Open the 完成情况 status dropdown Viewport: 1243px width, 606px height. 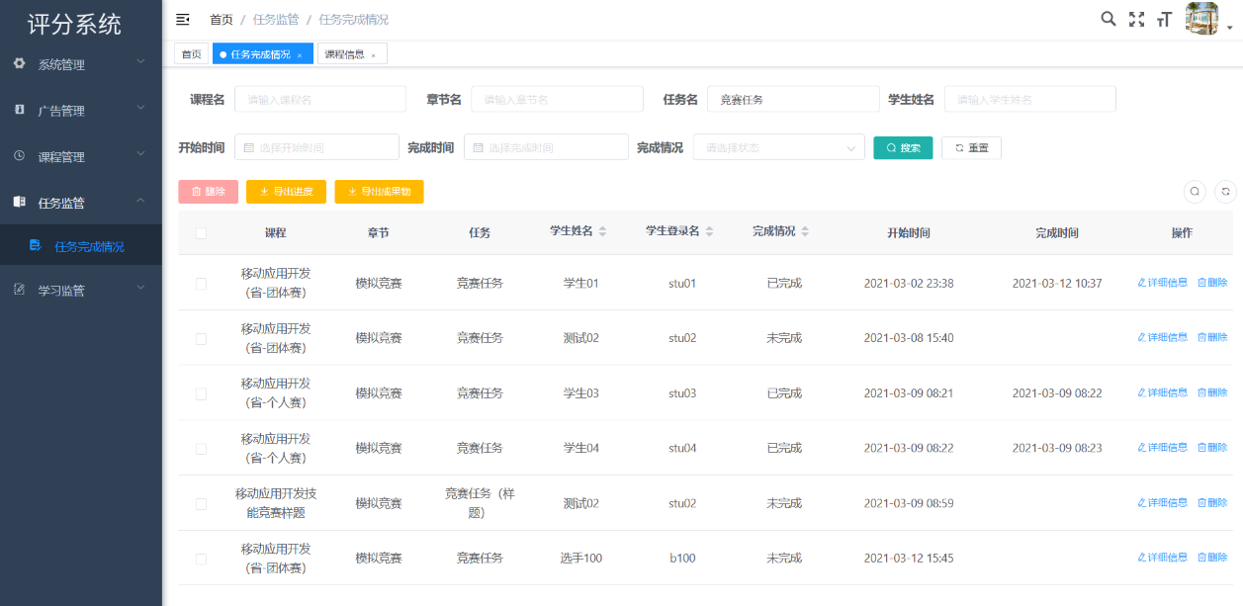click(778, 147)
